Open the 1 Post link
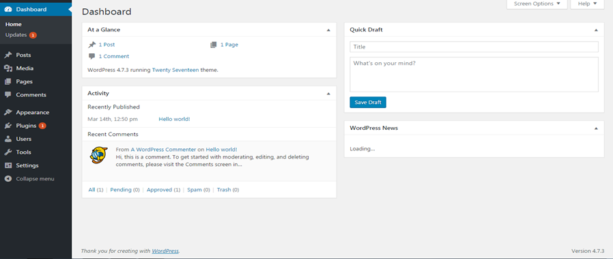This screenshot has height=259, width=613. [x=106, y=44]
